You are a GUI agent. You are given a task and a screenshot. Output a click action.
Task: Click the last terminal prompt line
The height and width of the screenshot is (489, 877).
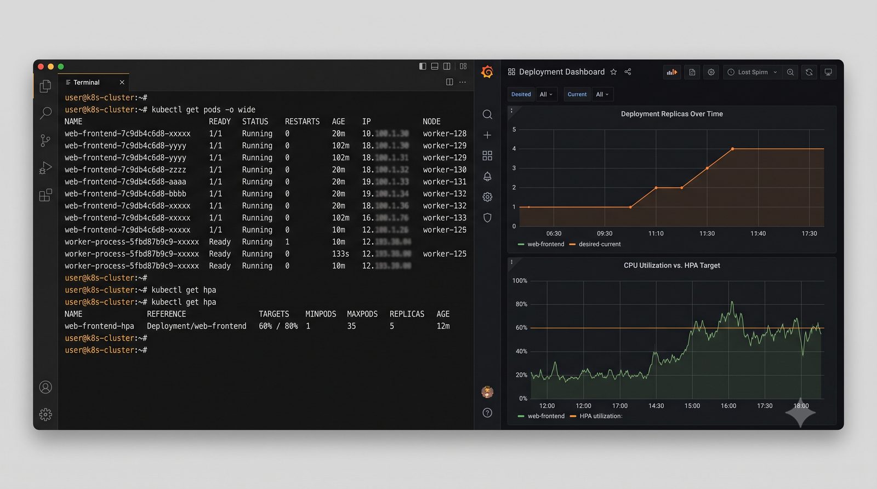click(106, 350)
